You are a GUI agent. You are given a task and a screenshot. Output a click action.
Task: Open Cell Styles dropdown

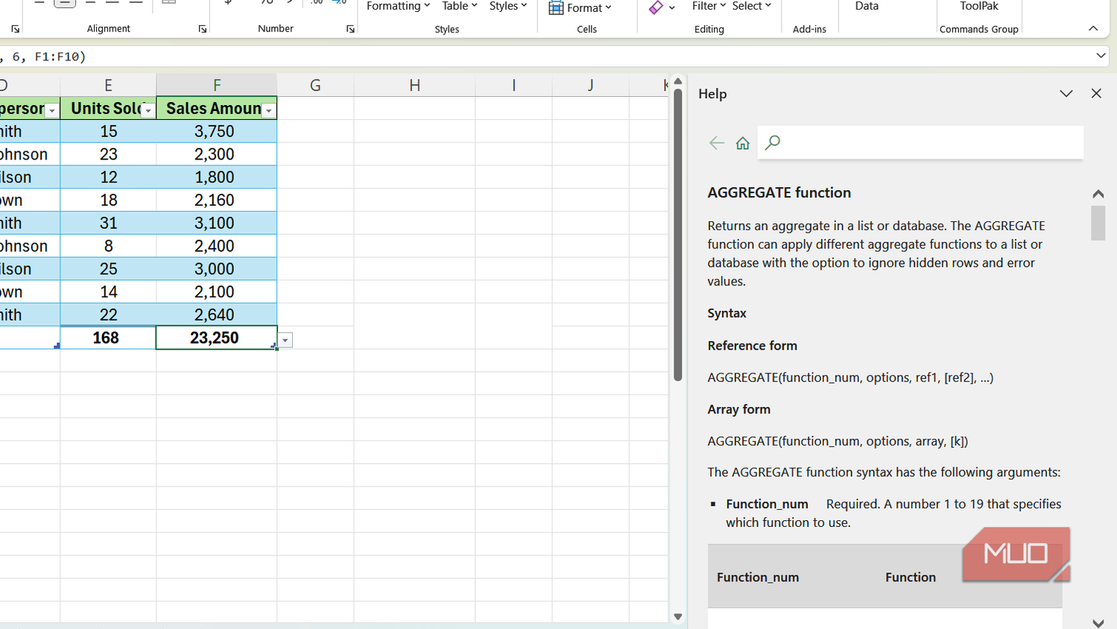[x=508, y=6]
